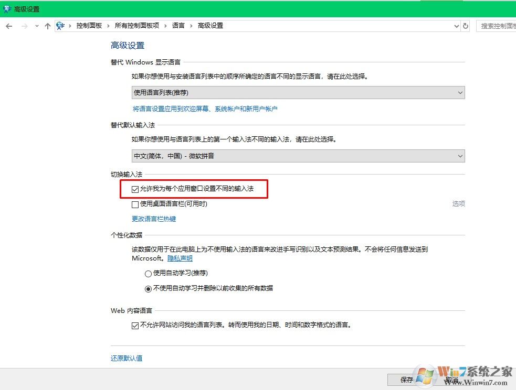Click the 更改语言栏热键 link
The height and width of the screenshot is (390, 516).
tap(154, 219)
